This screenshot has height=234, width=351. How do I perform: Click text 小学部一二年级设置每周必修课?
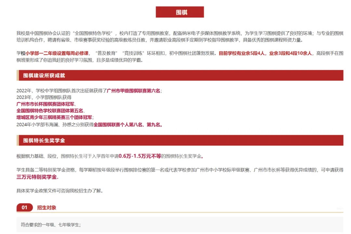point(57,53)
